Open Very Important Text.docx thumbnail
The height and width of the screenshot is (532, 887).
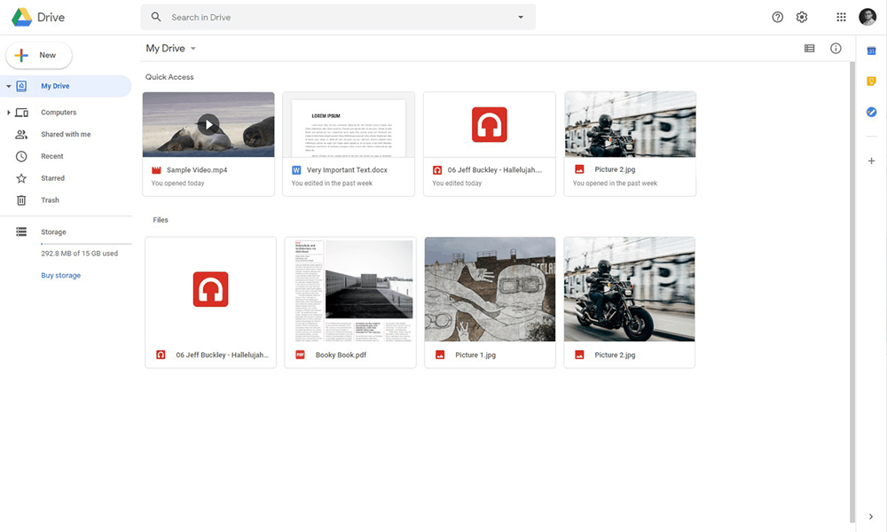pos(349,124)
